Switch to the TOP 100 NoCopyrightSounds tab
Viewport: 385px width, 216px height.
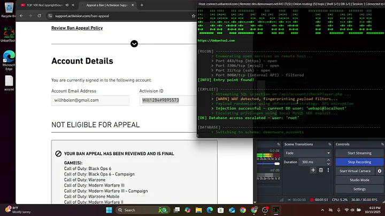point(44,5)
